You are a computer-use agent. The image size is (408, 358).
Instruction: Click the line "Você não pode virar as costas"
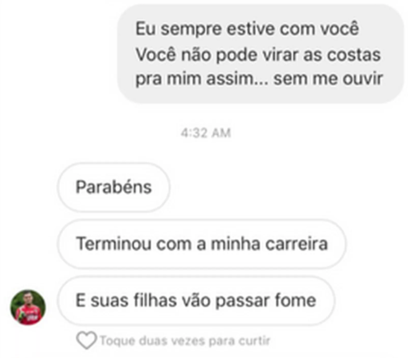(x=258, y=55)
